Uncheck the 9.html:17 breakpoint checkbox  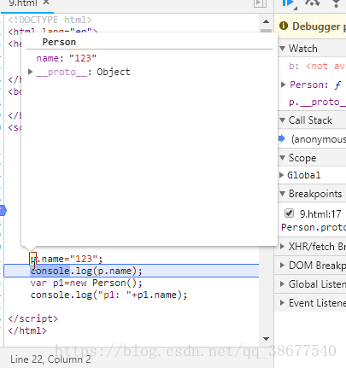(x=289, y=213)
